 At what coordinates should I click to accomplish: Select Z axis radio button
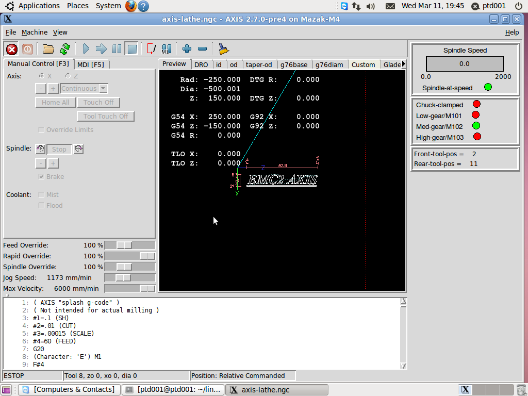[68, 76]
